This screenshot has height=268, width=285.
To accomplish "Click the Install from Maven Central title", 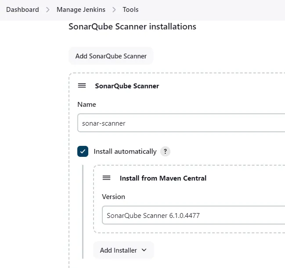I will tap(163, 178).
